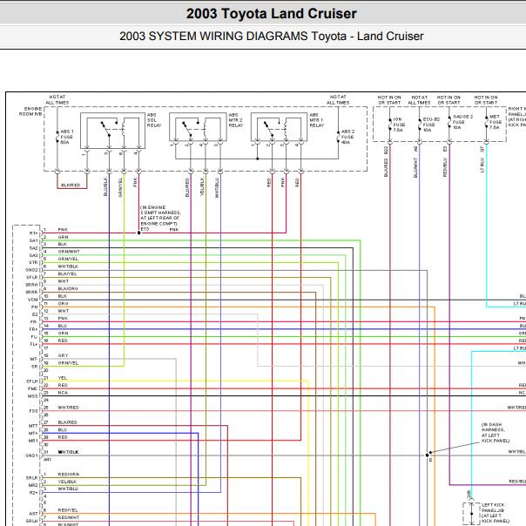Select the 'SFLH' terminal label
526x526 pixels.
point(32,381)
